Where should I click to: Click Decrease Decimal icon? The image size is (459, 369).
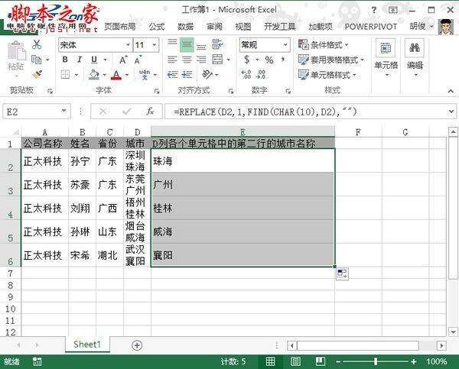pos(260,74)
